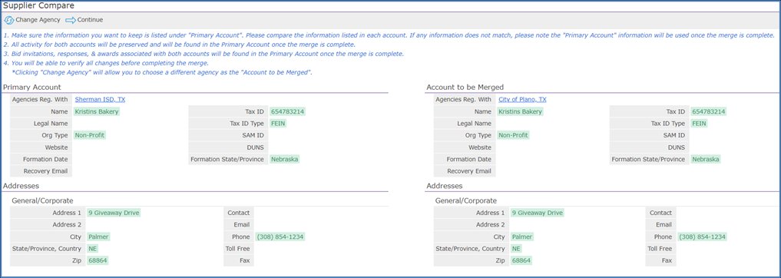The height and width of the screenshot is (278, 781).
Task: Click the Supplier Compare page title
Action: pos(39,5)
